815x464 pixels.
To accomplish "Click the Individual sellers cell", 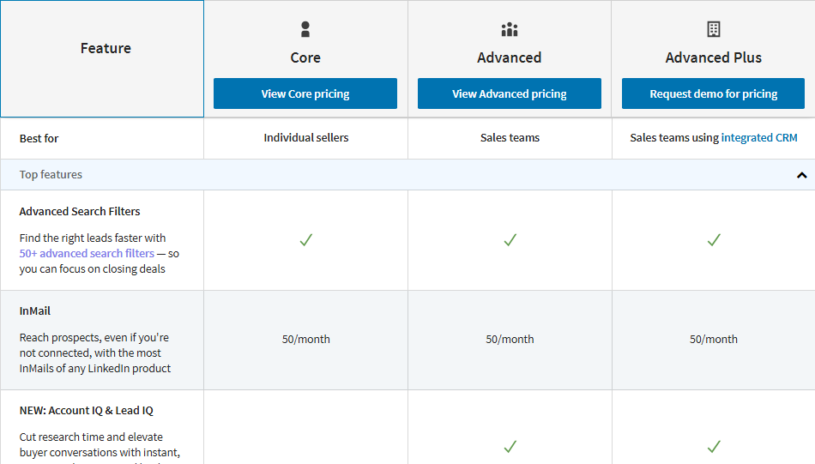I will point(306,138).
